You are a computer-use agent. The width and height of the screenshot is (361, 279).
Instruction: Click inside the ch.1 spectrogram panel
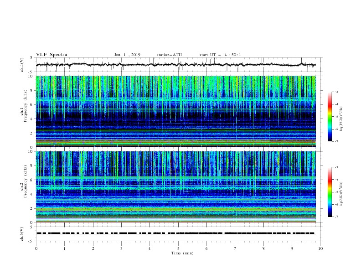pos(175,111)
